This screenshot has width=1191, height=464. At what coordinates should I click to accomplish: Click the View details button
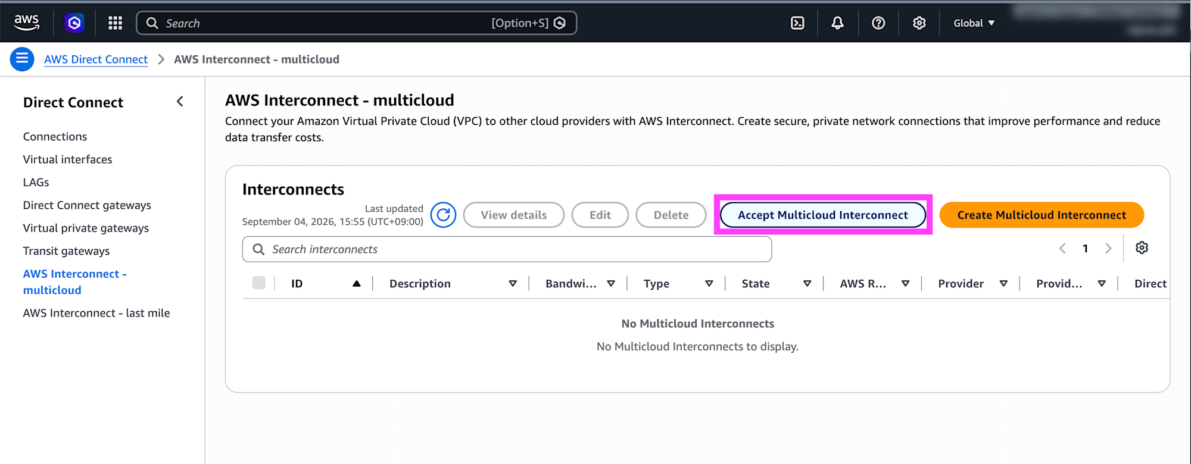(x=514, y=215)
